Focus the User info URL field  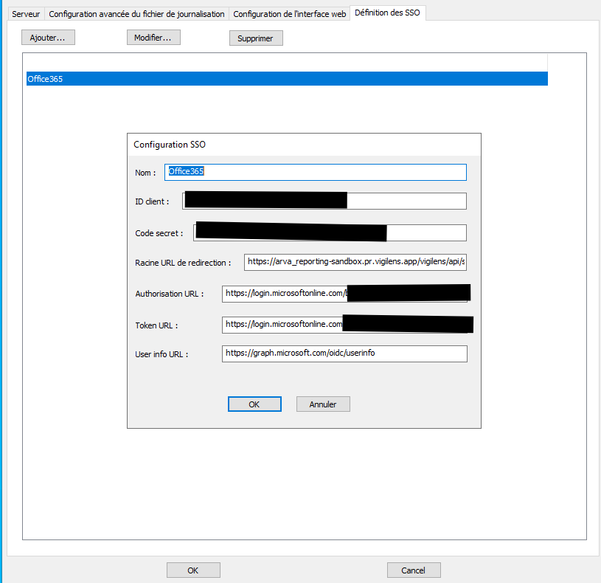point(344,353)
